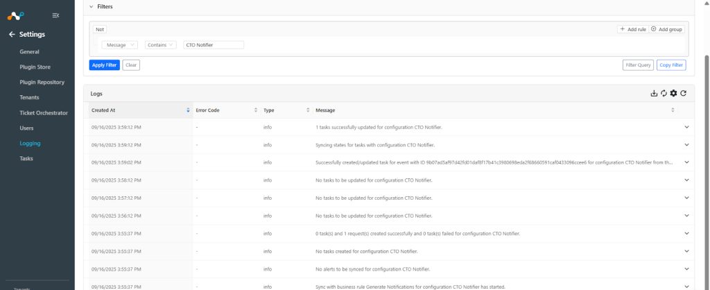
Task: Select the Logging menu item
Action: (30, 143)
